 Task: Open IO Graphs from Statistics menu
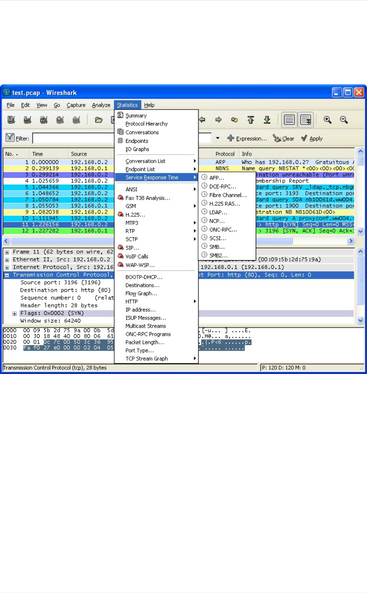pyautogui.click(x=156, y=149)
